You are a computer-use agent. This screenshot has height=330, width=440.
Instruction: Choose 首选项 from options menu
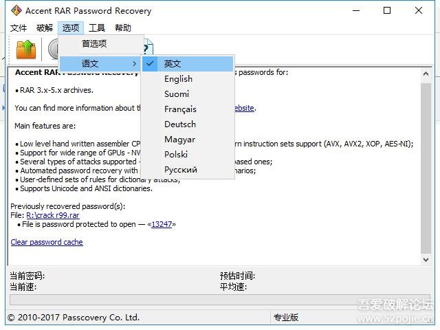click(100, 44)
